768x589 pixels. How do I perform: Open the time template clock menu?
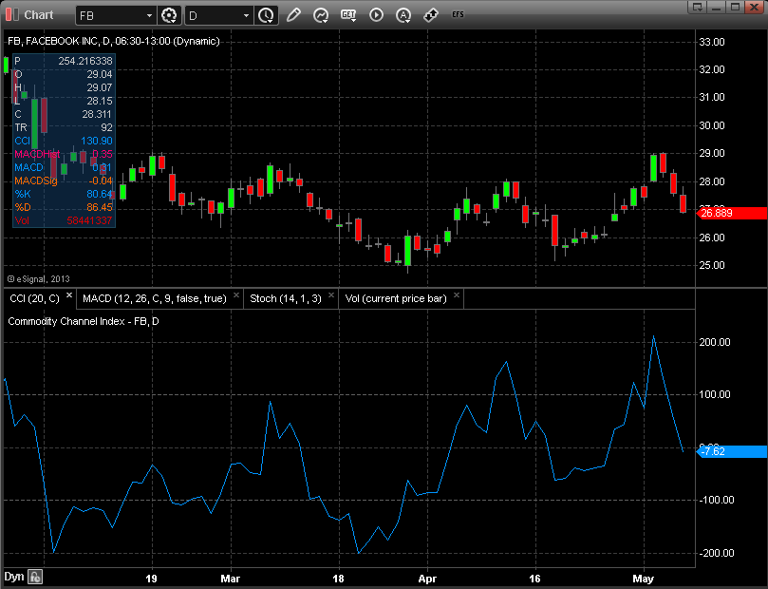(x=267, y=16)
